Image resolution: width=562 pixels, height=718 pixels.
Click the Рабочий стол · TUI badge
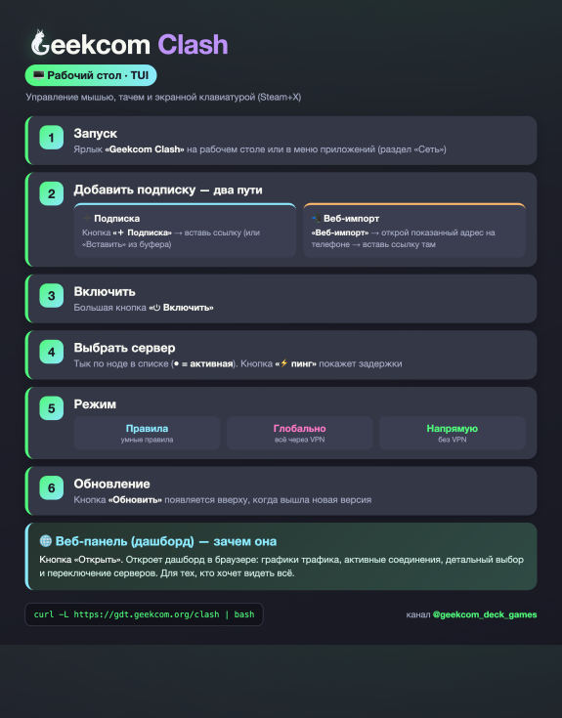[91, 75]
